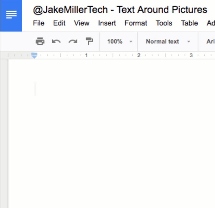Open the Normal text style dropdown
Viewport: 215px width, 208px height.
coord(168,42)
